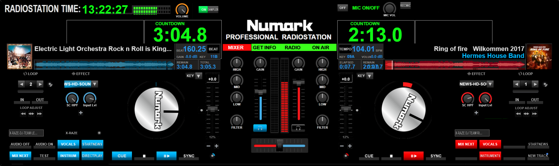Toggle right channel headphone cue button
This screenshot has width=559, height=166.
[x=298, y=128]
